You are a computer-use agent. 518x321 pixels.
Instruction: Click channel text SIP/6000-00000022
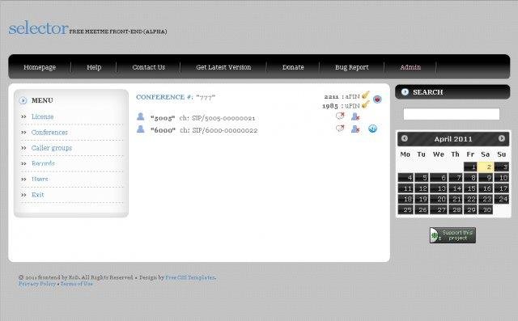coord(225,130)
